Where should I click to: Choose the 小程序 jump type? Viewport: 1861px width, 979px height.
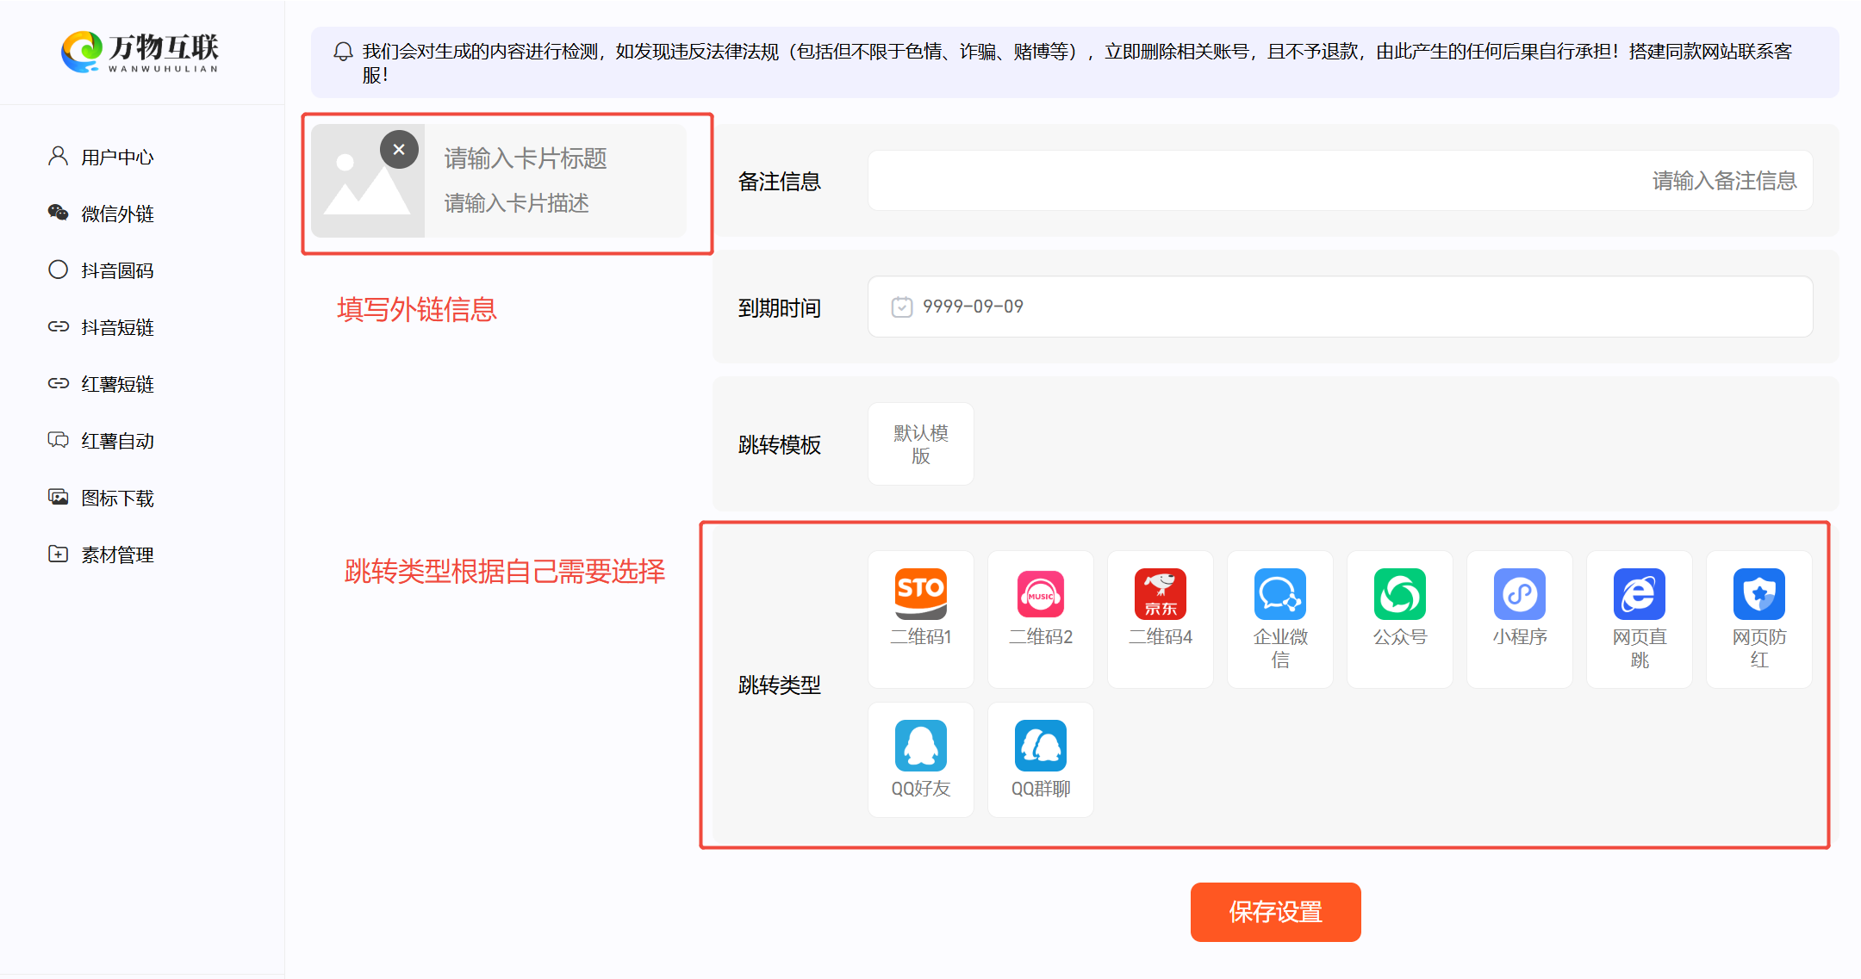coord(1520,619)
